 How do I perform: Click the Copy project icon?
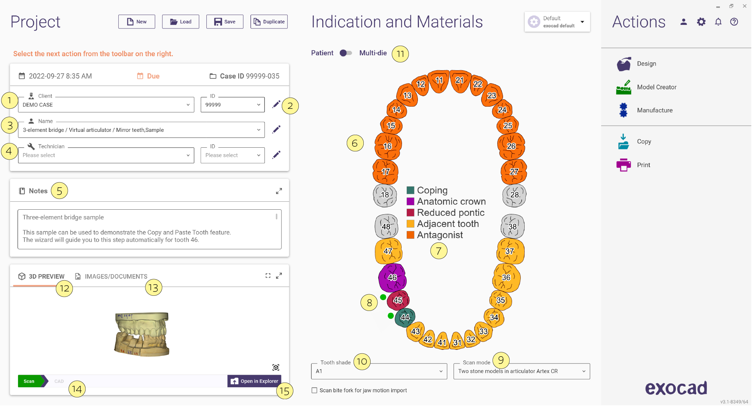624,142
